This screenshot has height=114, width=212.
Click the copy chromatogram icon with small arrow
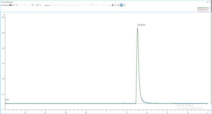click(x=33, y=5)
